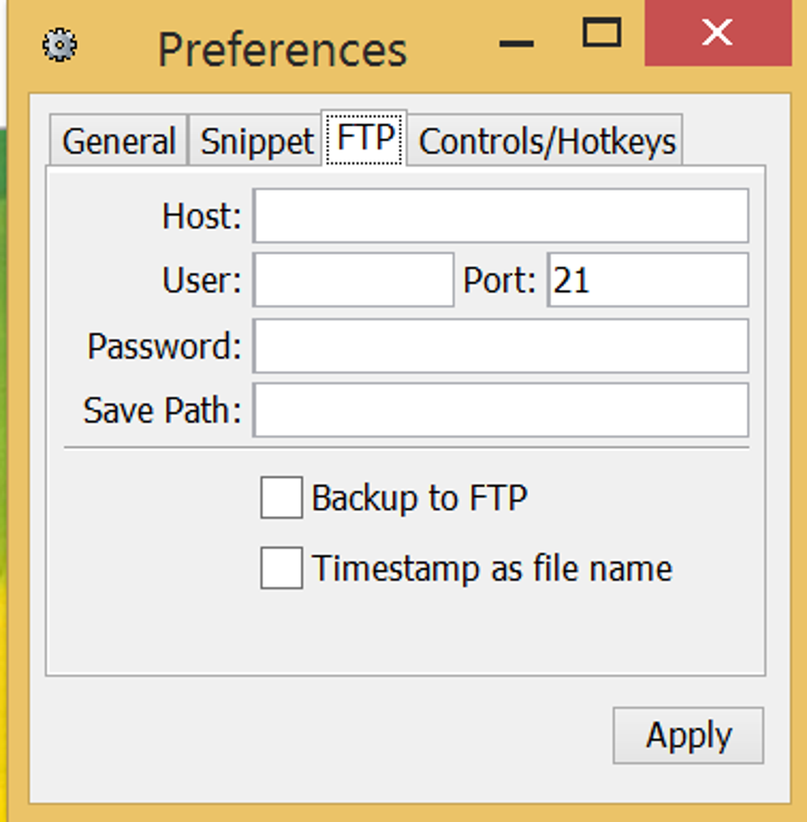807x822 pixels.
Task: Click the 'Password:' label text
Action: coord(164,347)
